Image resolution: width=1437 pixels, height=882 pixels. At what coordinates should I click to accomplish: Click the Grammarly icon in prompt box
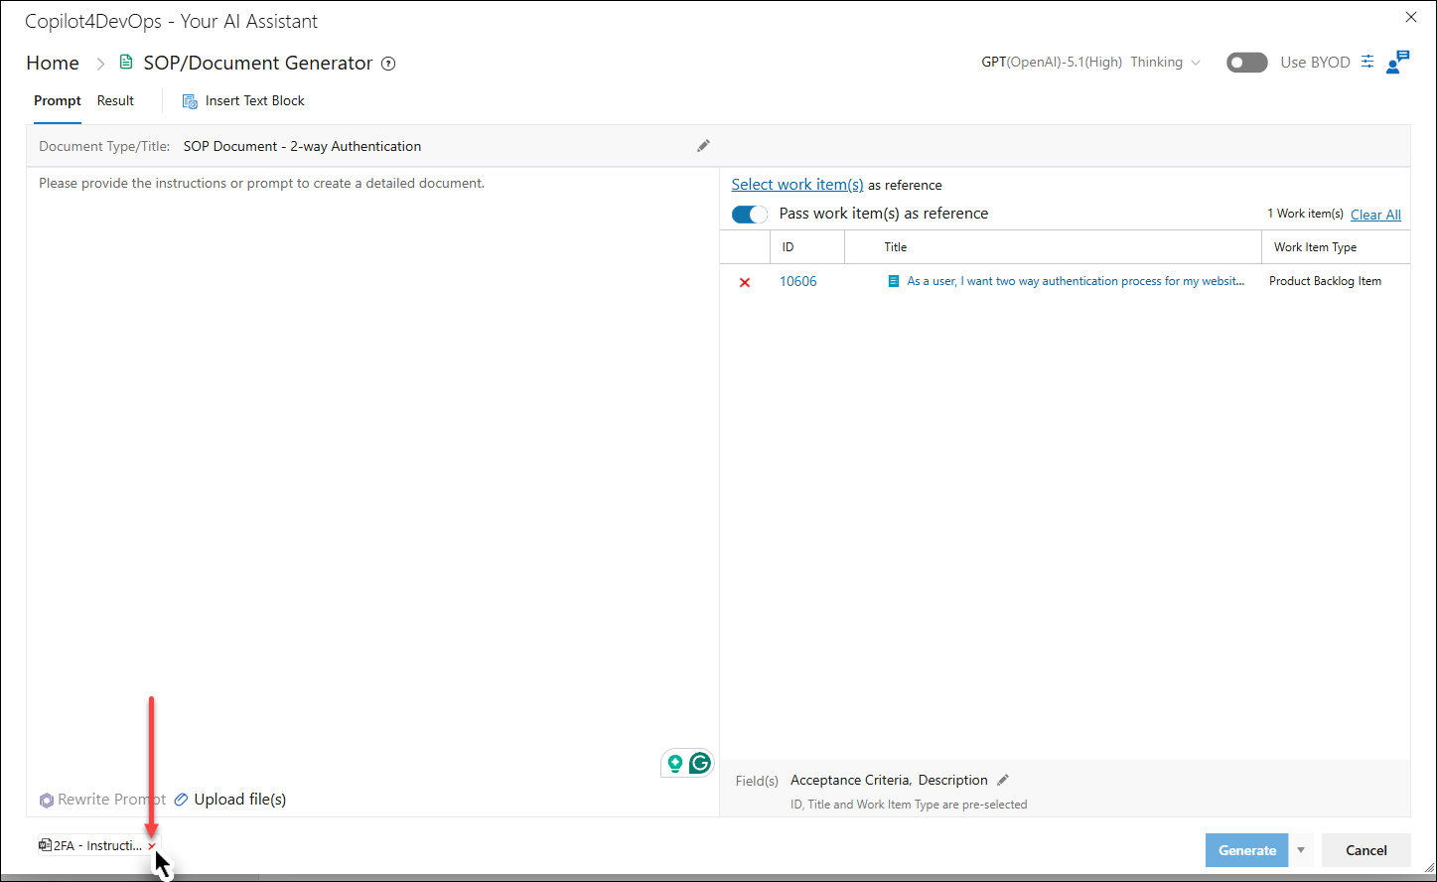pyautogui.click(x=700, y=763)
